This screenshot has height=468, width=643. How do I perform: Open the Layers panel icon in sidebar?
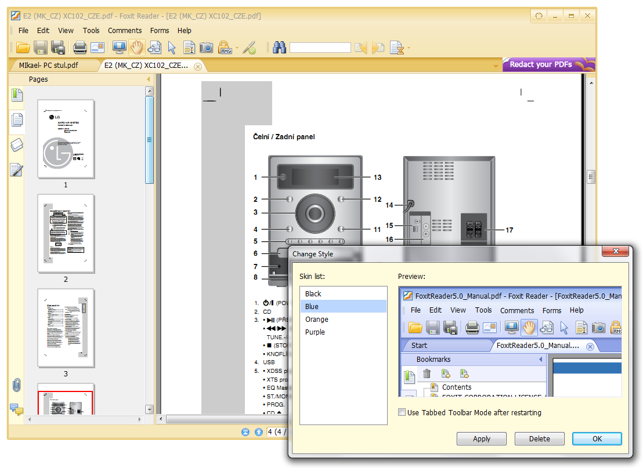point(17,145)
